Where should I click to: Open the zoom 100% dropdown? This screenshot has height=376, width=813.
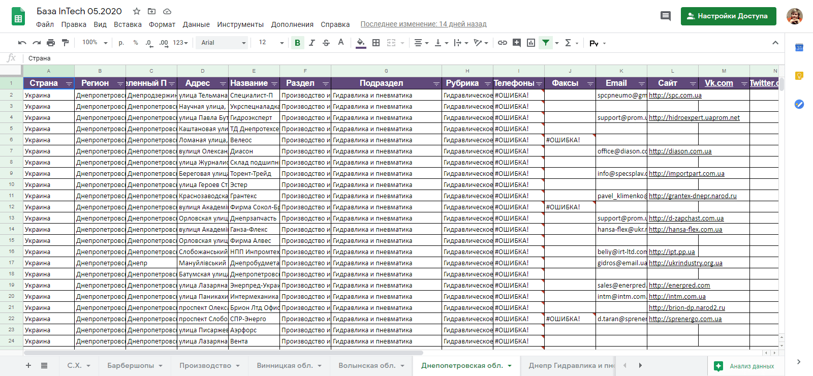click(x=95, y=43)
